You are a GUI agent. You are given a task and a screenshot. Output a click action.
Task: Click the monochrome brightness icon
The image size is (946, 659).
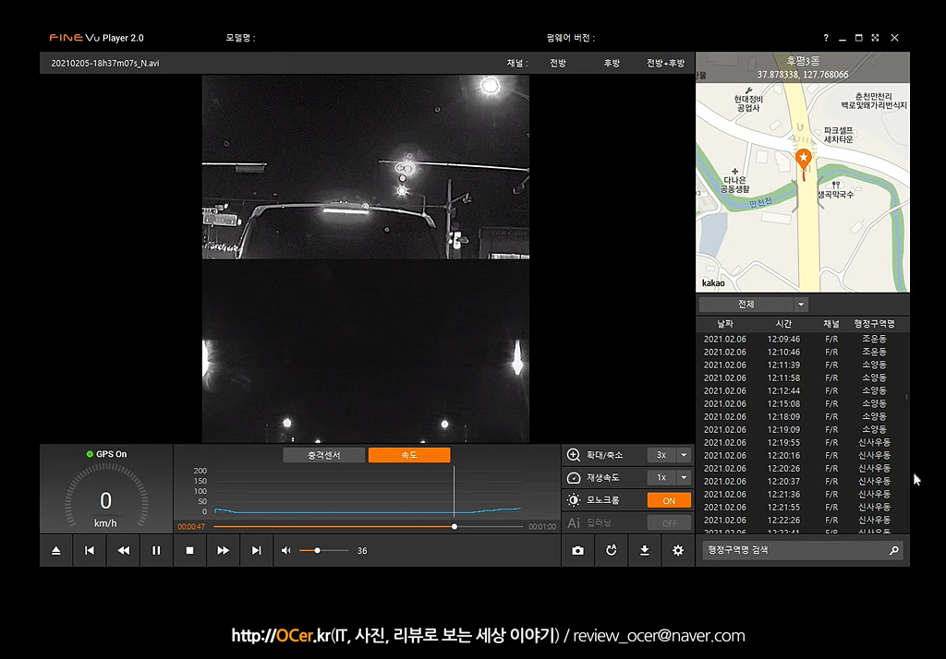[574, 500]
